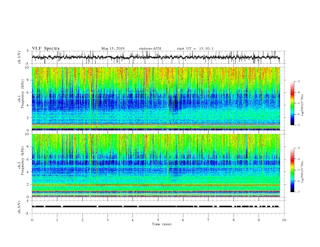
Task: Click the "VLF Spectra" title text
Action: (x=46, y=48)
